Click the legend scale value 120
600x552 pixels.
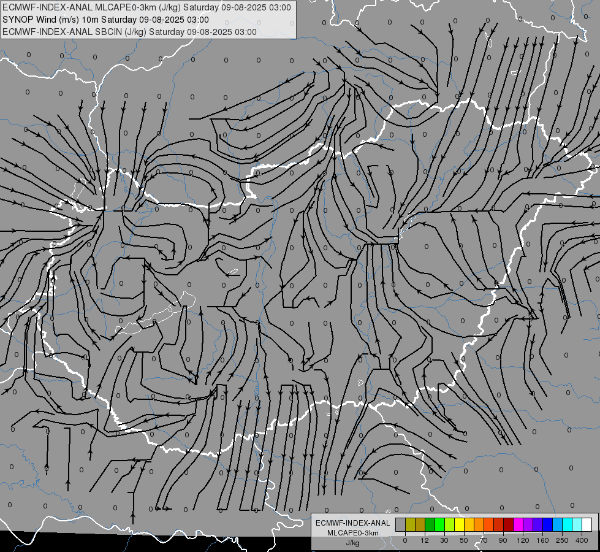click(x=523, y=540)
